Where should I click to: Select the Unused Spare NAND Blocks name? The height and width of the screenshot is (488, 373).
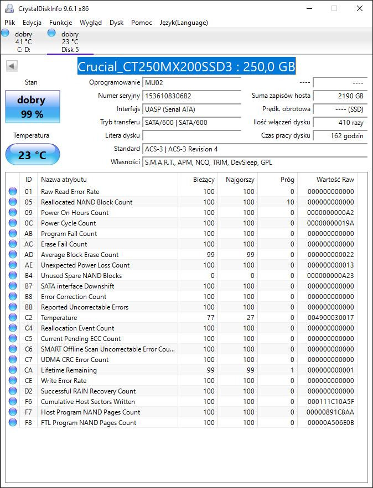coord(81,276)
